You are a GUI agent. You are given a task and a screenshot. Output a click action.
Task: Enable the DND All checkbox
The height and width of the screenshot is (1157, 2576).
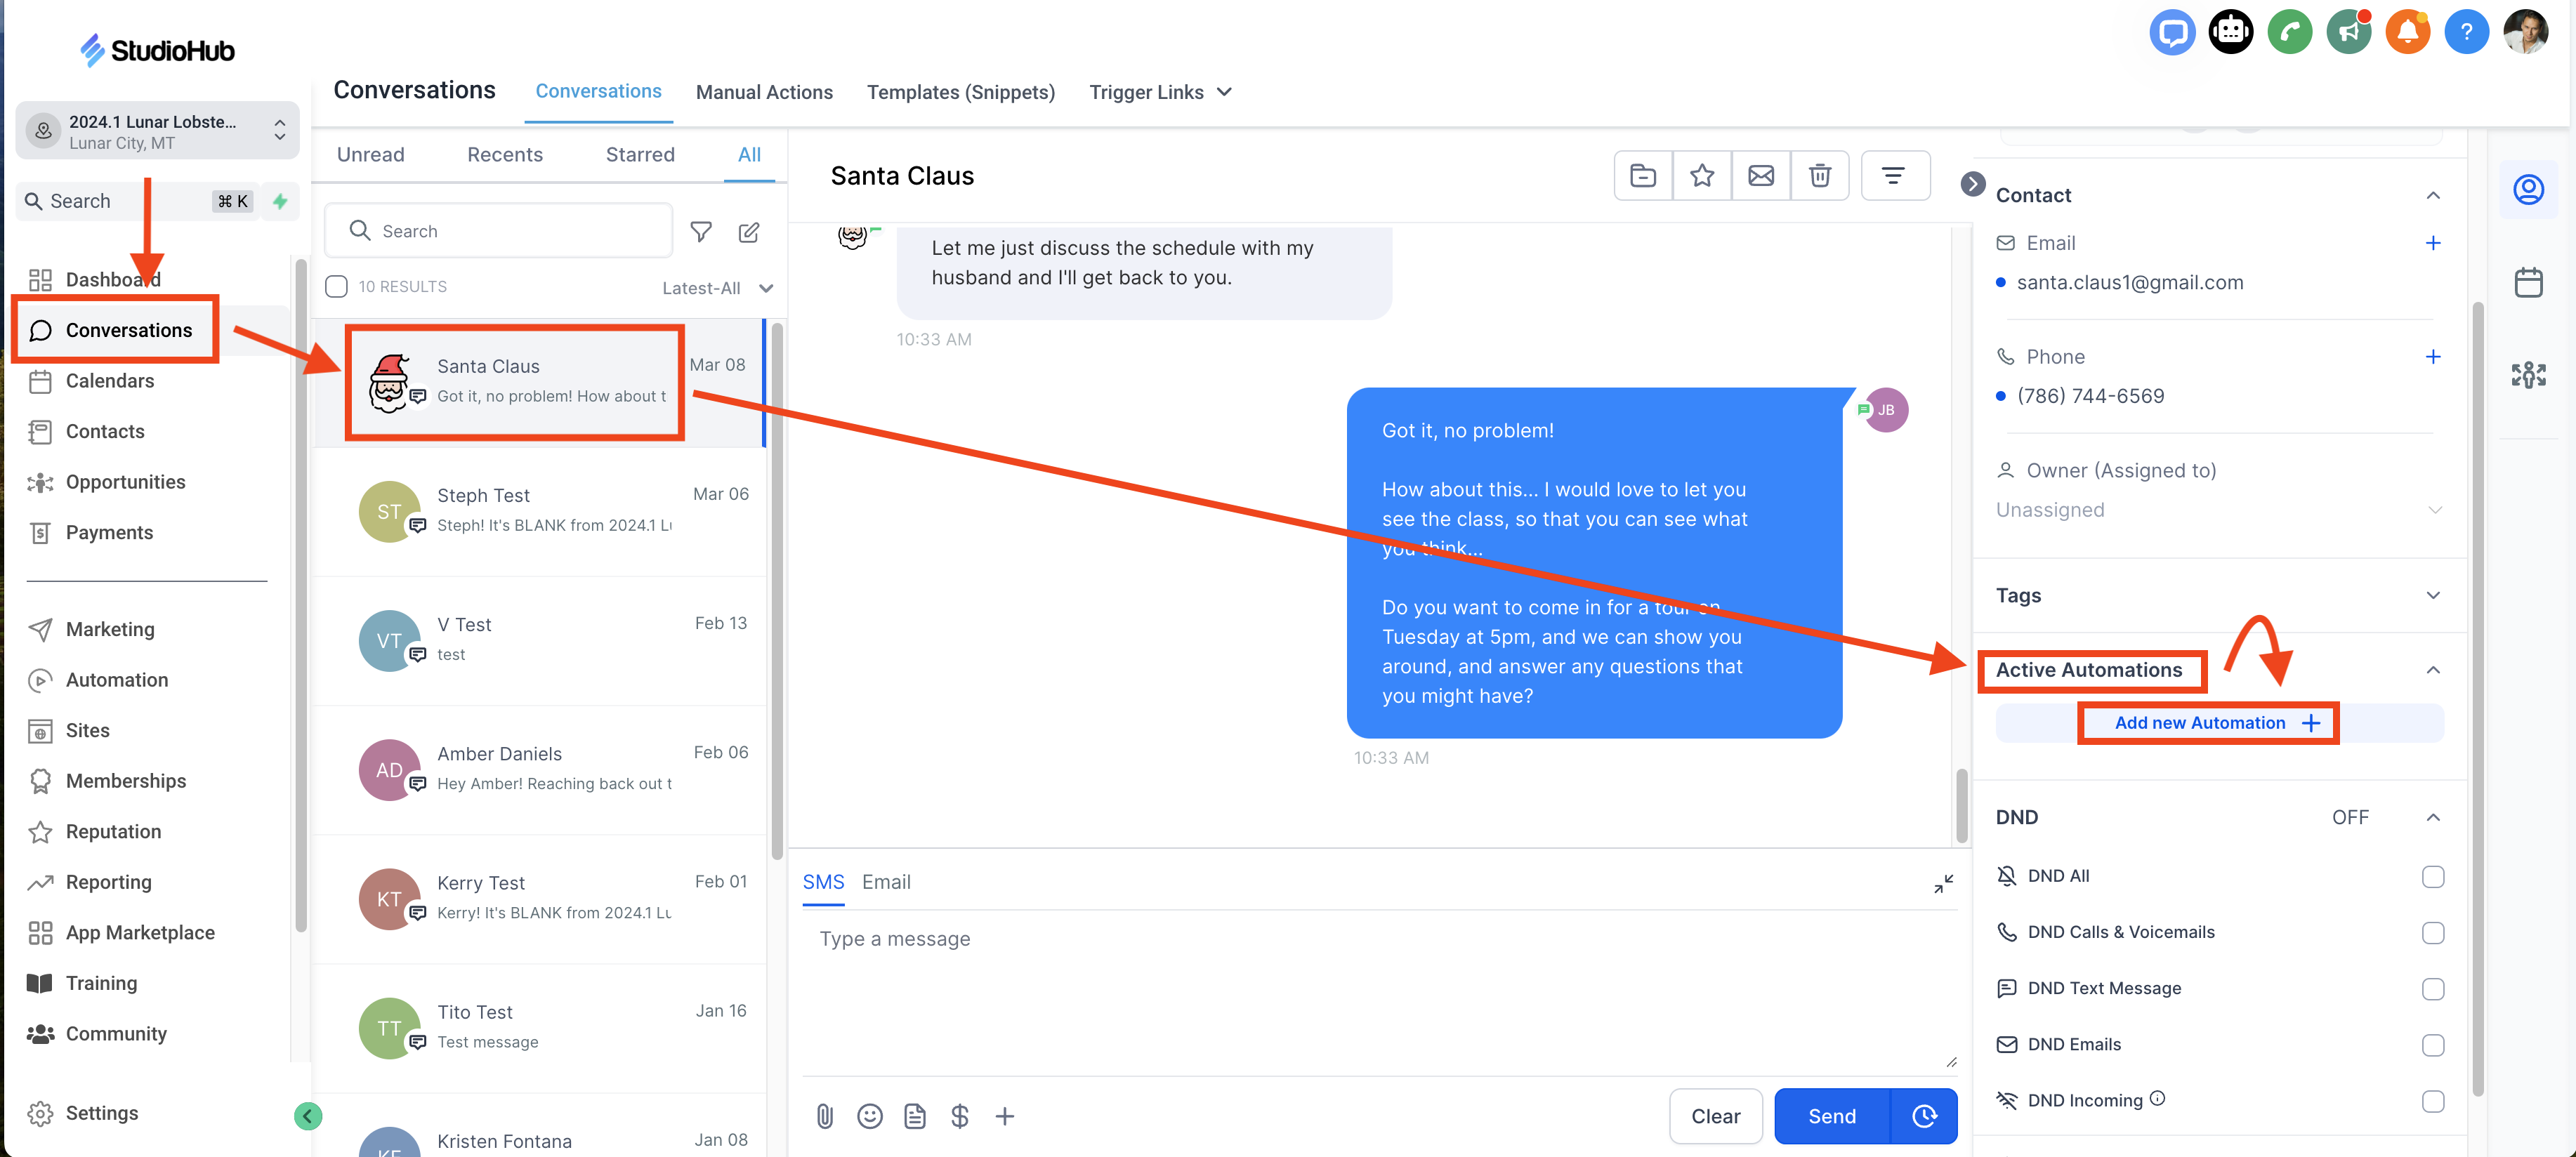click(2432, 877)
